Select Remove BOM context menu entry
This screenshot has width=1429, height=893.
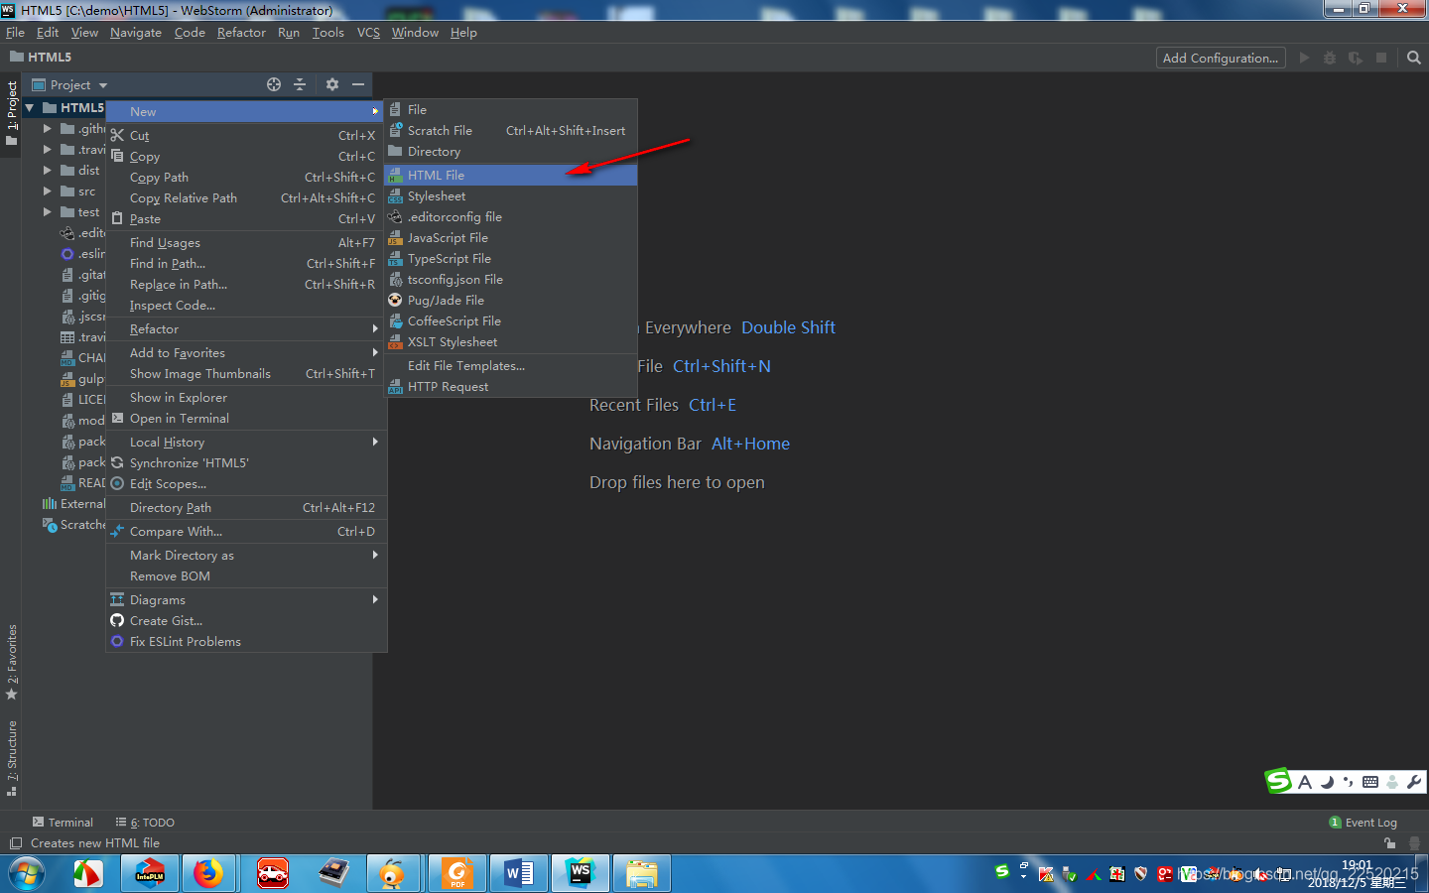(246, 575)
